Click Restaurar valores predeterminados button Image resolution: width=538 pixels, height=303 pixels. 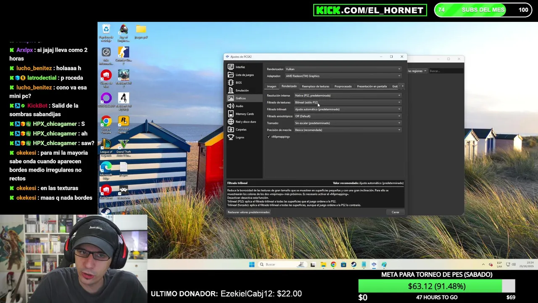point(248,212)
